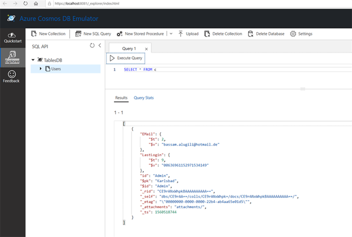Screen dimensions: 352x237
Task: Click the Quickstart cloud icon in sidebar
Action: pyautogui.click(x=12, y=35)
